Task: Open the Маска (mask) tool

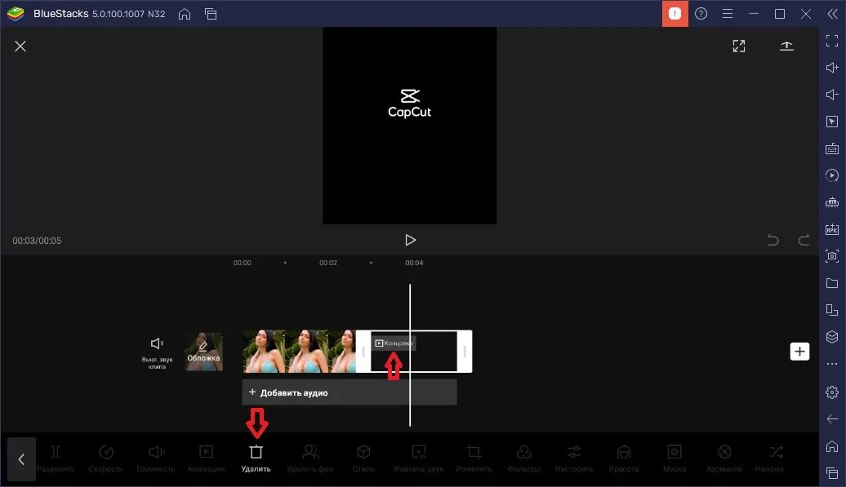Action: pos(675,458)
